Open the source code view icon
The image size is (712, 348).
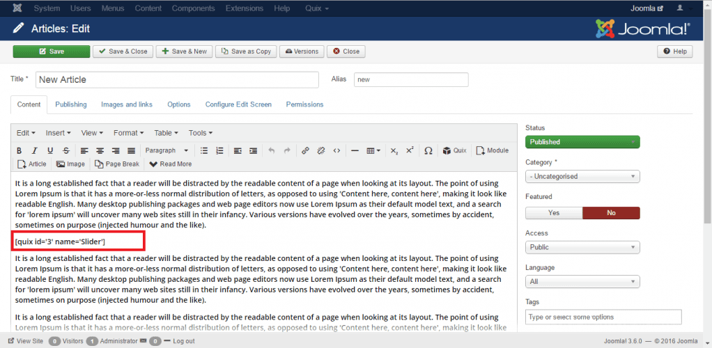coord(336,150)
